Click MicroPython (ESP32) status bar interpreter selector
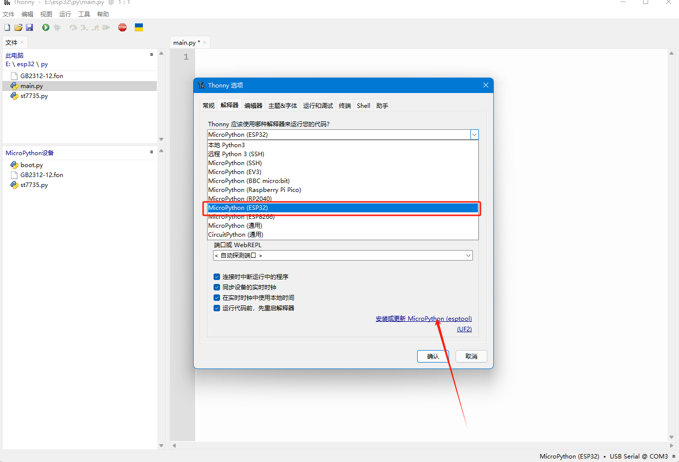The height and width of the screenshot is (462, 679). (569, 456)
